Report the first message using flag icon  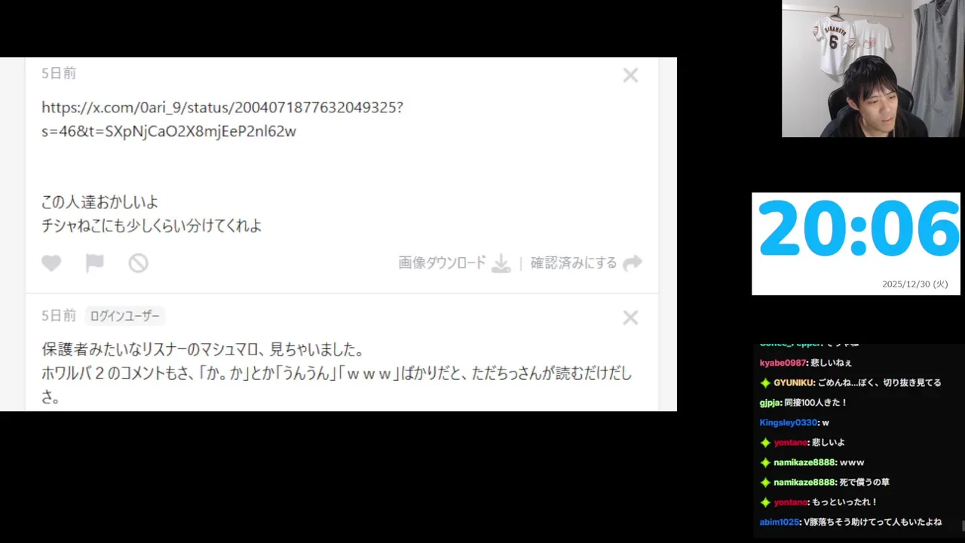click(x=94, y=263)
